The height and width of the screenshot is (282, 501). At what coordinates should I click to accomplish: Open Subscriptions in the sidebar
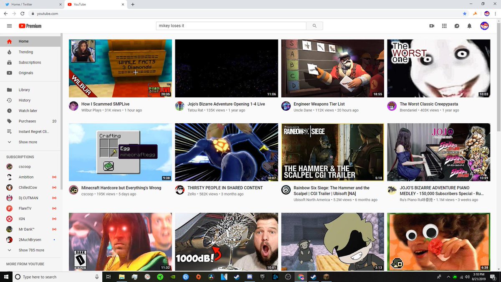point(30,62)
